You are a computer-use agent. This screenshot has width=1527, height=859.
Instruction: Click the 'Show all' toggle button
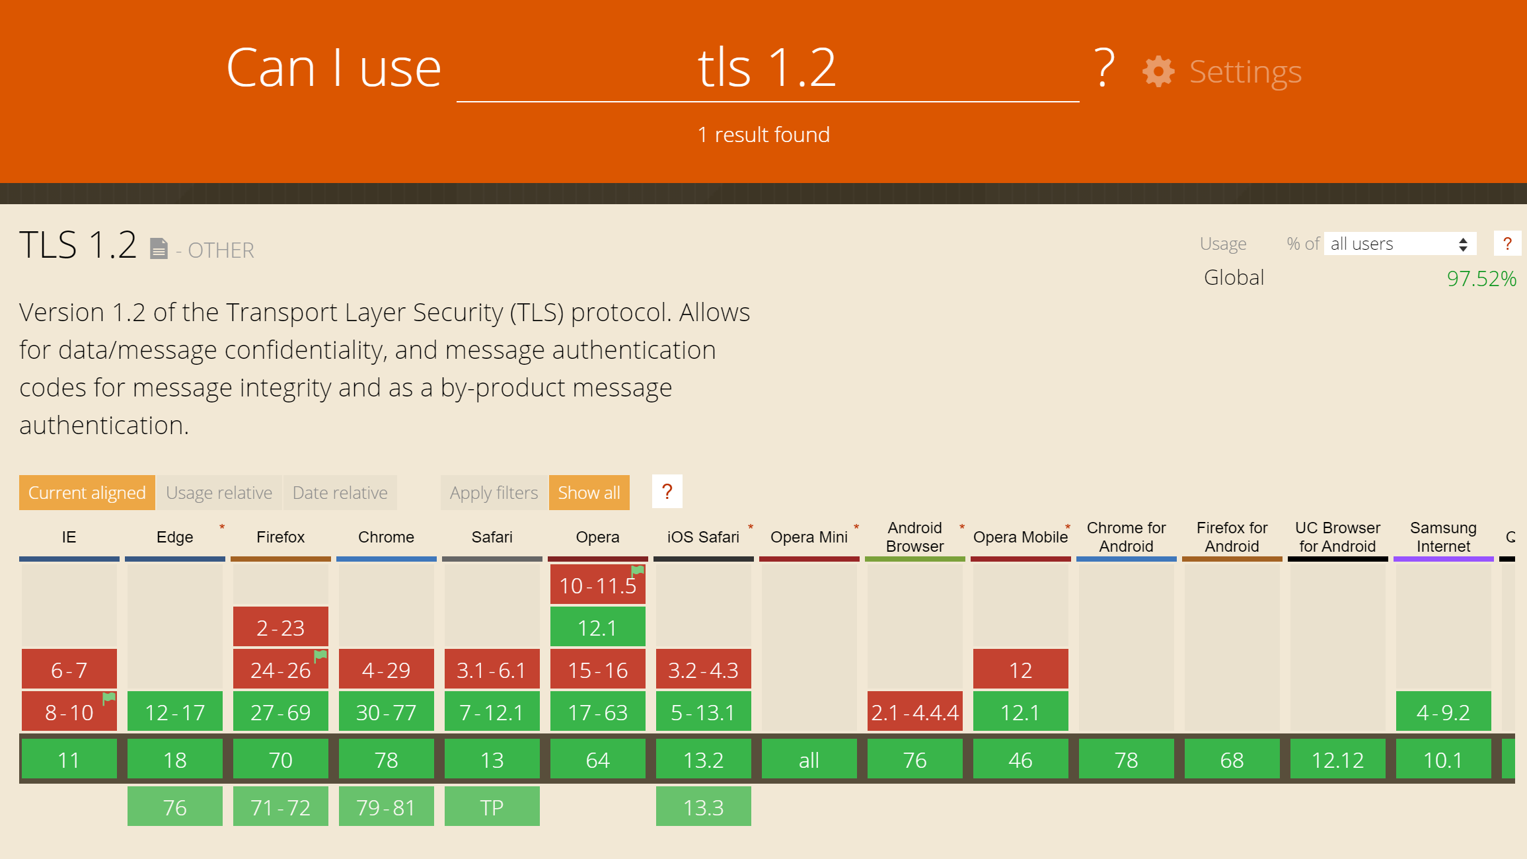[588, 492]
